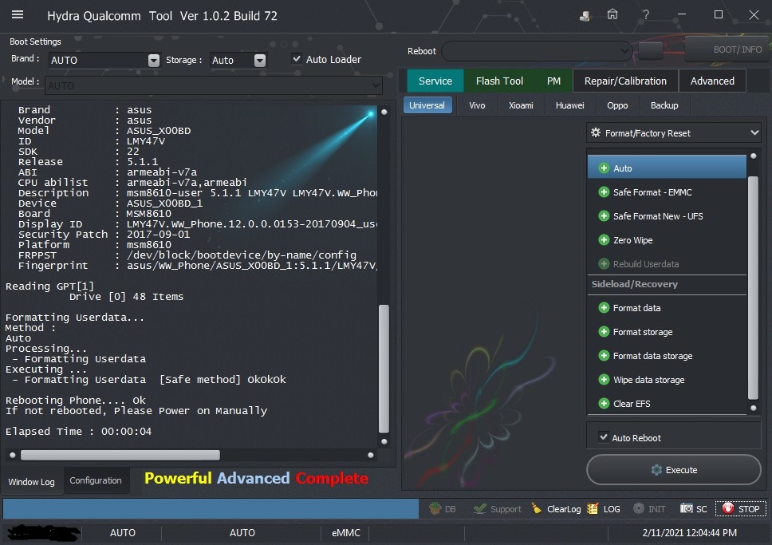Click the button right of Reboot dropdown

(651, 51)
